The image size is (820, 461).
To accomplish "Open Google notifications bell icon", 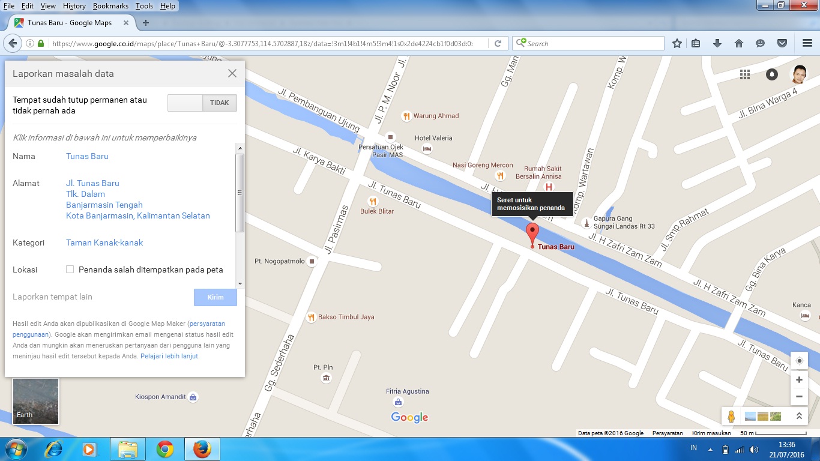I will coord(772,74).
